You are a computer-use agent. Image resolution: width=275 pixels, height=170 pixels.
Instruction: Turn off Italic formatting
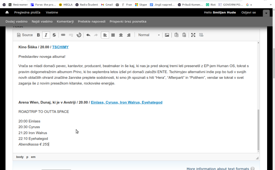coord(46,35)
